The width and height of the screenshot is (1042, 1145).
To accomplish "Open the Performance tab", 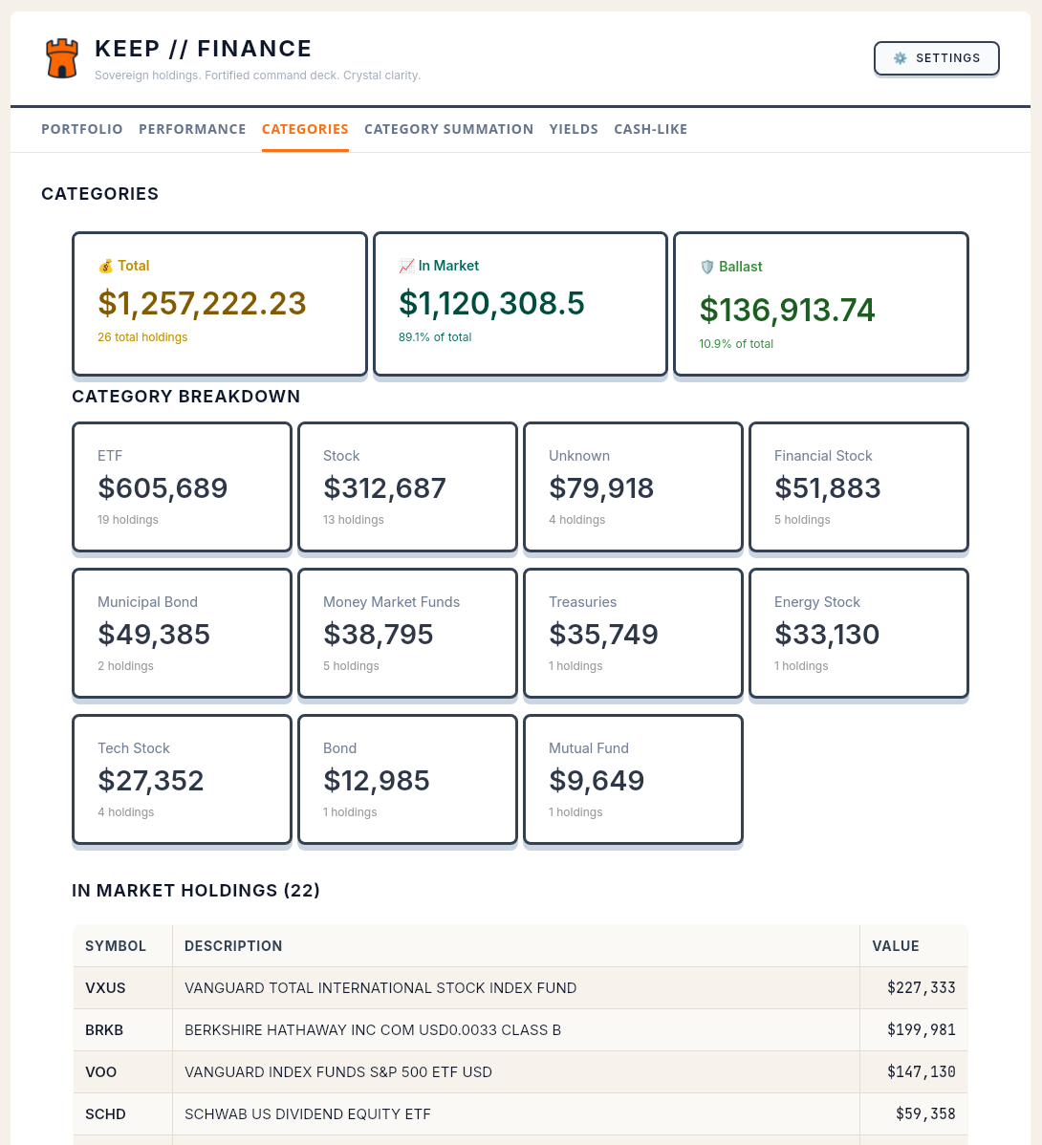I will [192, 129].
